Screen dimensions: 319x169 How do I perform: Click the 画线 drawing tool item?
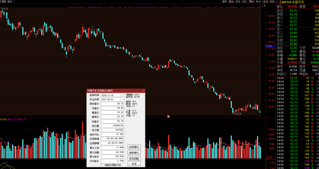tap(251, 1)
